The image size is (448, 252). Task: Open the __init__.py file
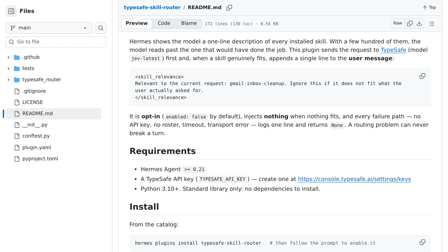pyautogui.click(x=35, y=125)
